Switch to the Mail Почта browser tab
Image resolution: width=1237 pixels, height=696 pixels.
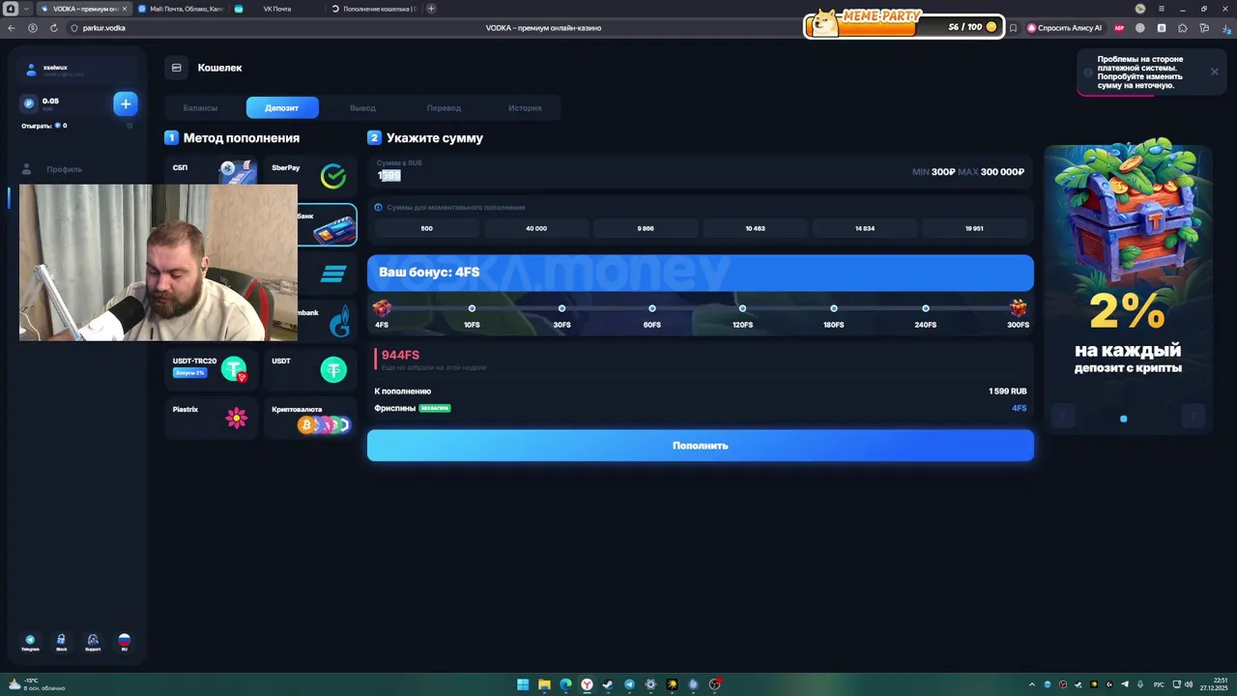click(x=180, y=9)
